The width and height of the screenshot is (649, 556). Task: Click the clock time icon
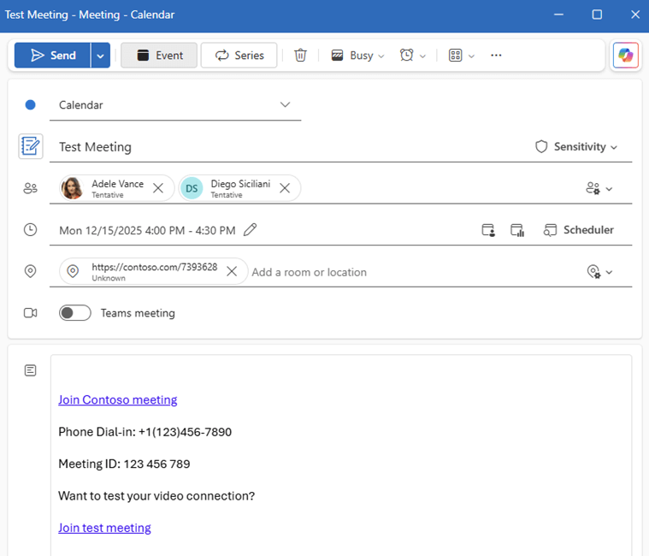coord(30,230)
